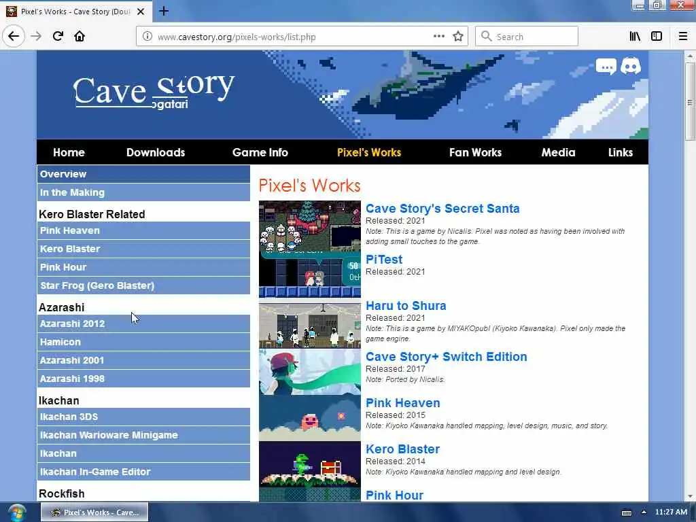Click the scrollbar up arrow
The width and height of the screenshot is (696, 522).
tap(689, 56)
